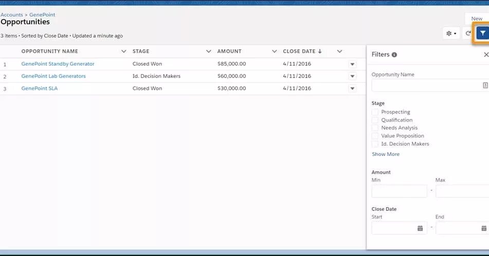Viewport: 489px width, 256px height.
Task: Open Opportunity Name column menu chevron
Action: click(123, 51)
